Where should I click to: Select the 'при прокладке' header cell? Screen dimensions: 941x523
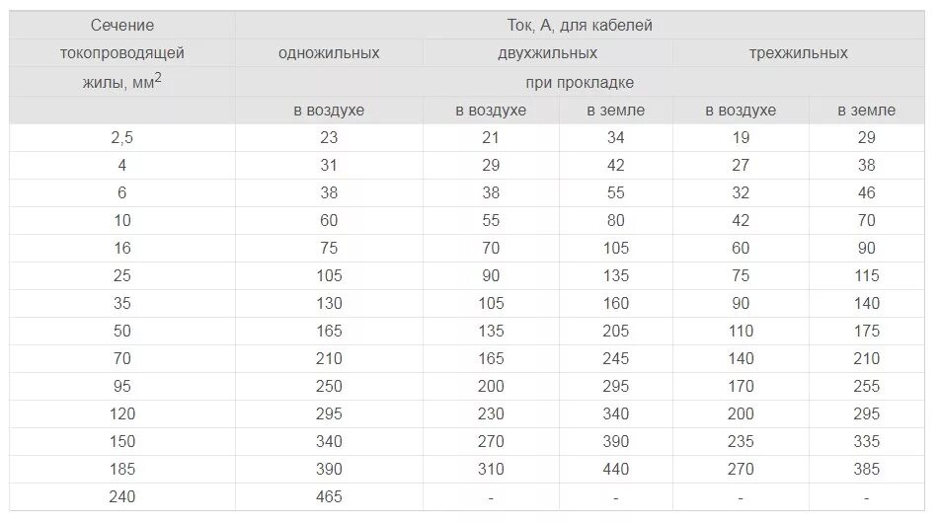coord(580,82)
